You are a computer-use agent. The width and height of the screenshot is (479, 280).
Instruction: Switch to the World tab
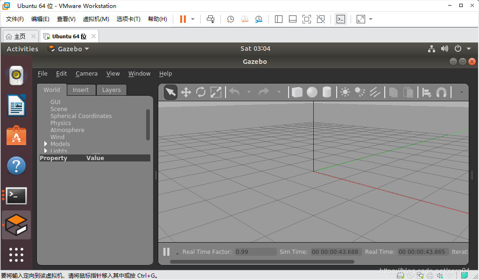pos(52,90)
